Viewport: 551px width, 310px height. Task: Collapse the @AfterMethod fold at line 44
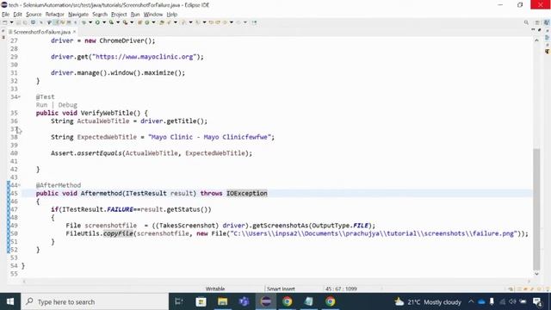pyautogui.click(x=19, y=185)
